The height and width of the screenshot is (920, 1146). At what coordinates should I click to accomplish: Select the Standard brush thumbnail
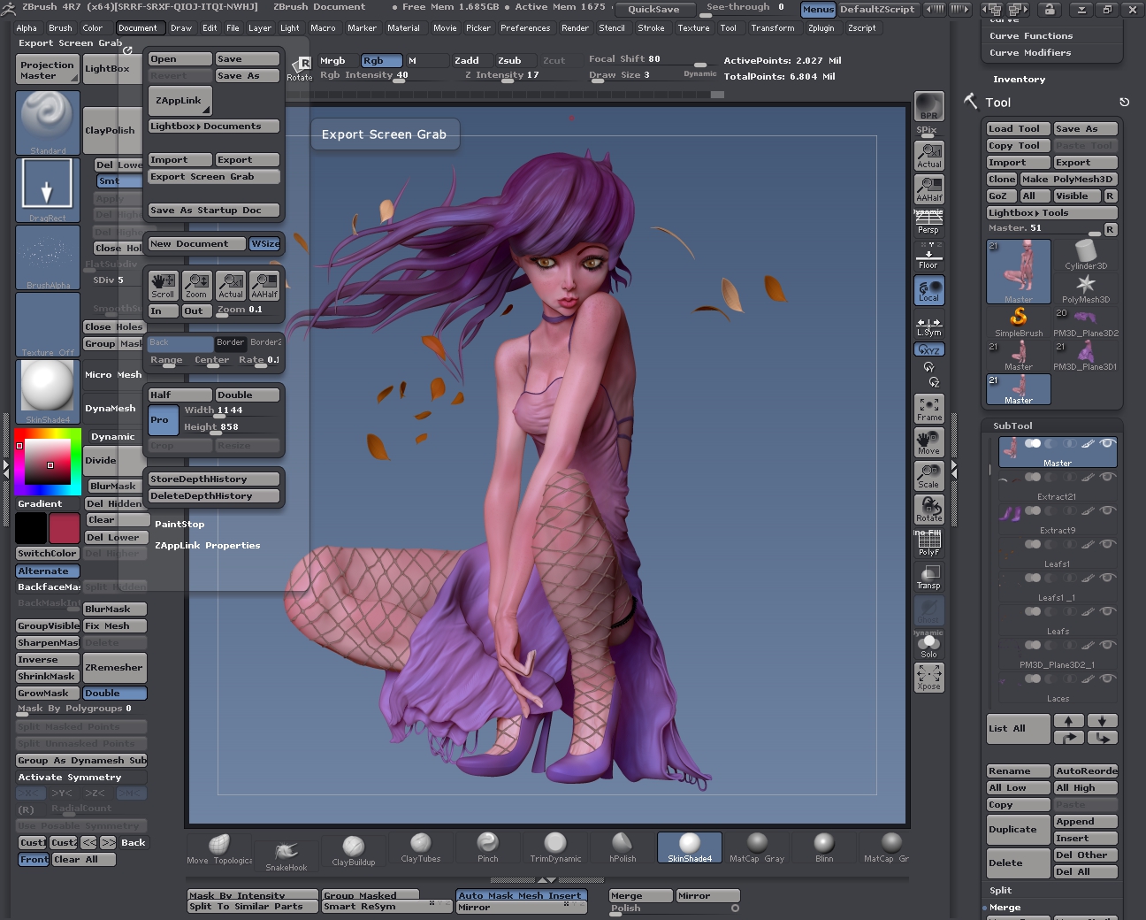tap(48, 123)
